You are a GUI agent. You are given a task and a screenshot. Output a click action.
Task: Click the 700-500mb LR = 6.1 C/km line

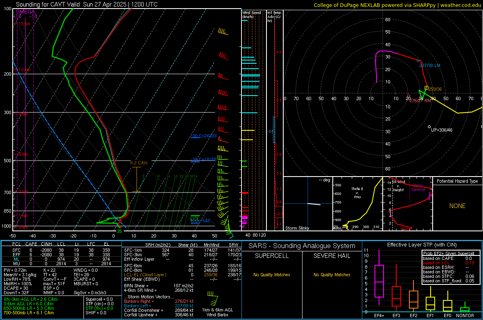tap(29, 313)
